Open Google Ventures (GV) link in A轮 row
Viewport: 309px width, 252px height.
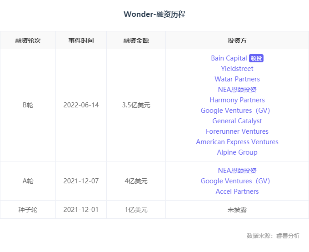click(x=235, y=181)
